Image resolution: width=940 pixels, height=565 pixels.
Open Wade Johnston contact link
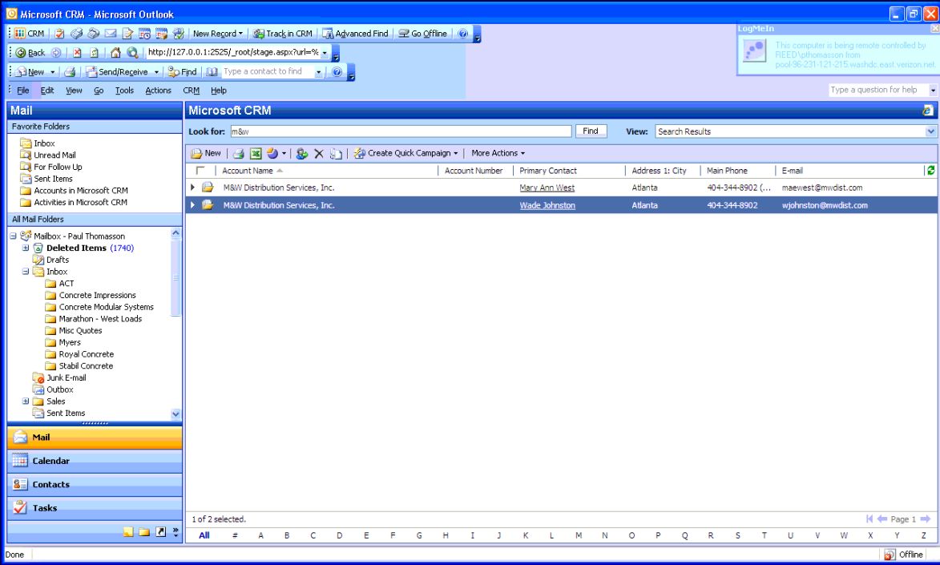coord(547,205)
